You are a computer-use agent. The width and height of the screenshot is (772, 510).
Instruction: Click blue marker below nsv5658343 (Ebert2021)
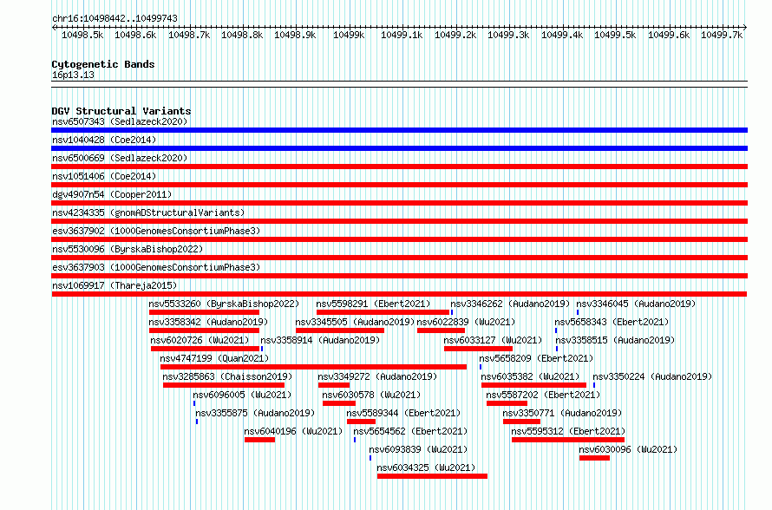click(x=556, y=330)
